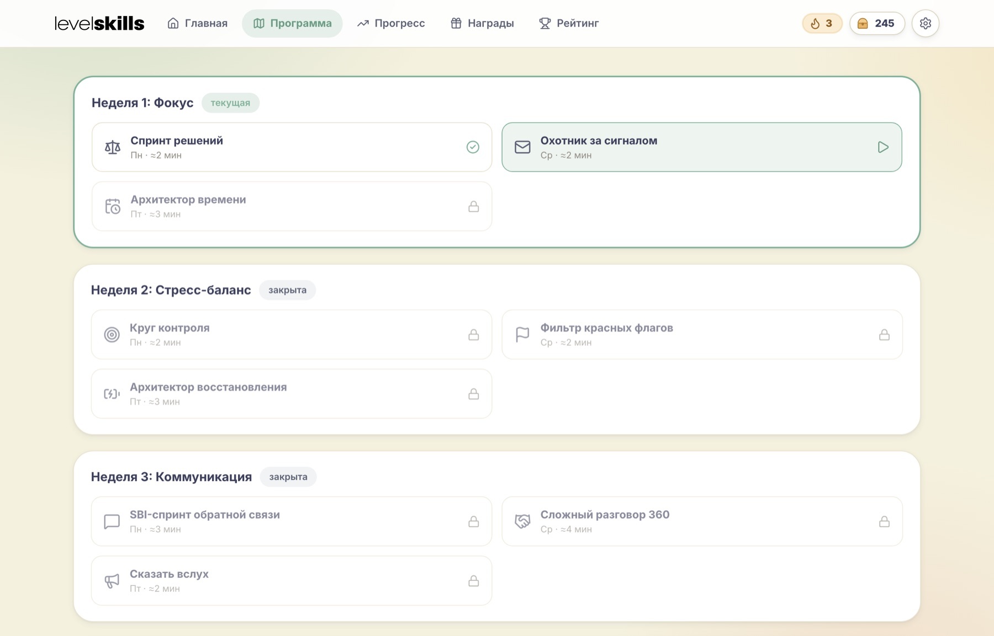
Task: Click the megaphone icon of Сказать вслух
Action: coord(112,581)
